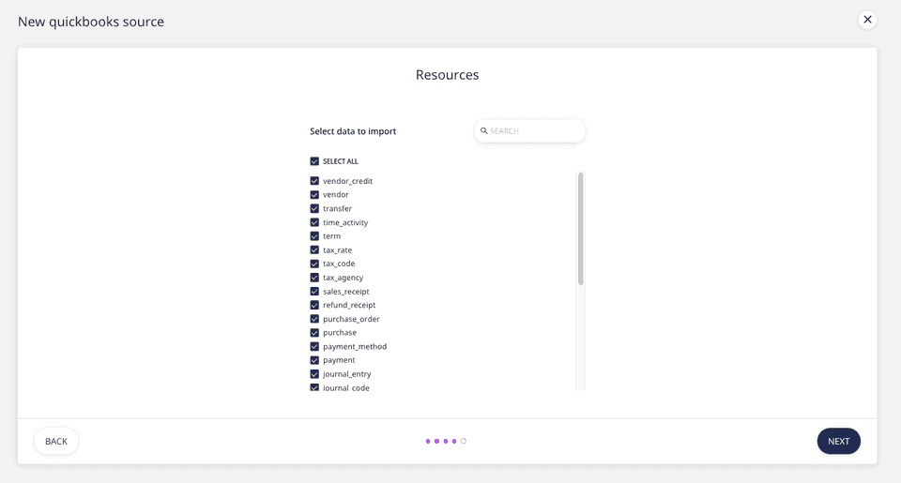Click the payment_method label text
901x483 pixels.
355,346
